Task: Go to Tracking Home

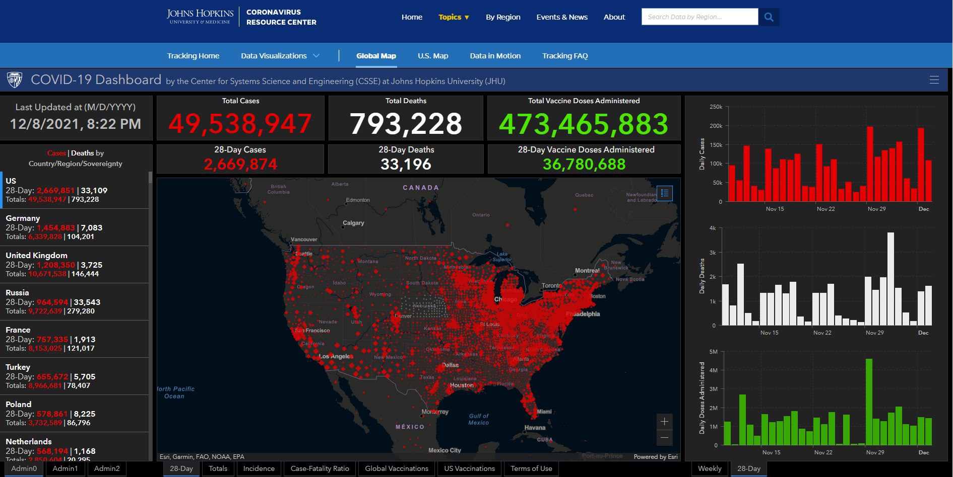Action: coord(193,56)
